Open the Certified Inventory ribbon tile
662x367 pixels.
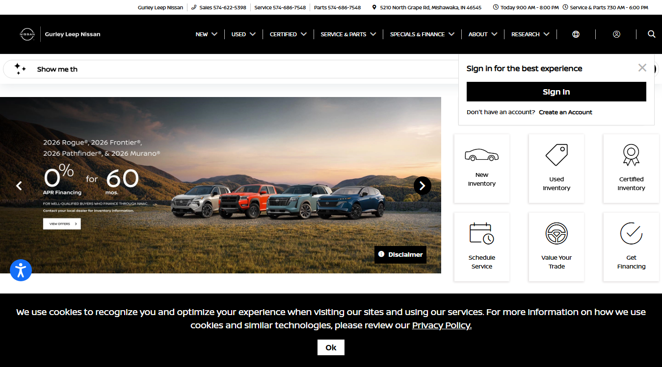631,169
